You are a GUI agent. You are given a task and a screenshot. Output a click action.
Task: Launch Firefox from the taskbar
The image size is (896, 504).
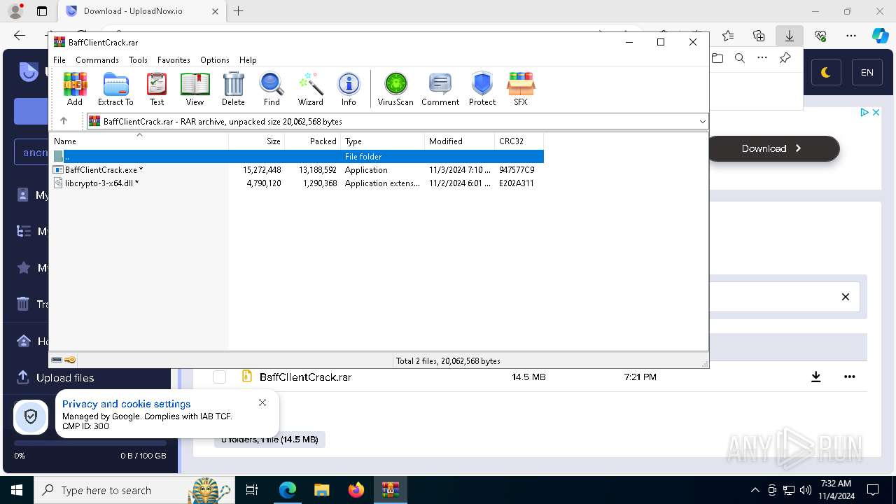pos(356,490)
